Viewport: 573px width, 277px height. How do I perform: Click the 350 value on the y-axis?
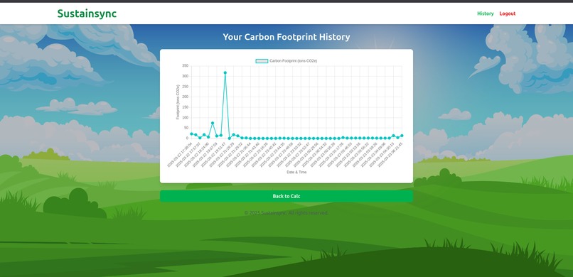click(186, 65)
